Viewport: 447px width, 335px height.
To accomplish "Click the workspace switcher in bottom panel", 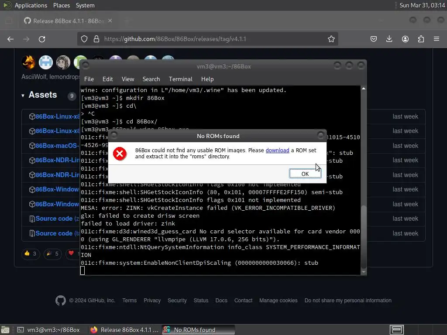I will [x=396, y=330].
